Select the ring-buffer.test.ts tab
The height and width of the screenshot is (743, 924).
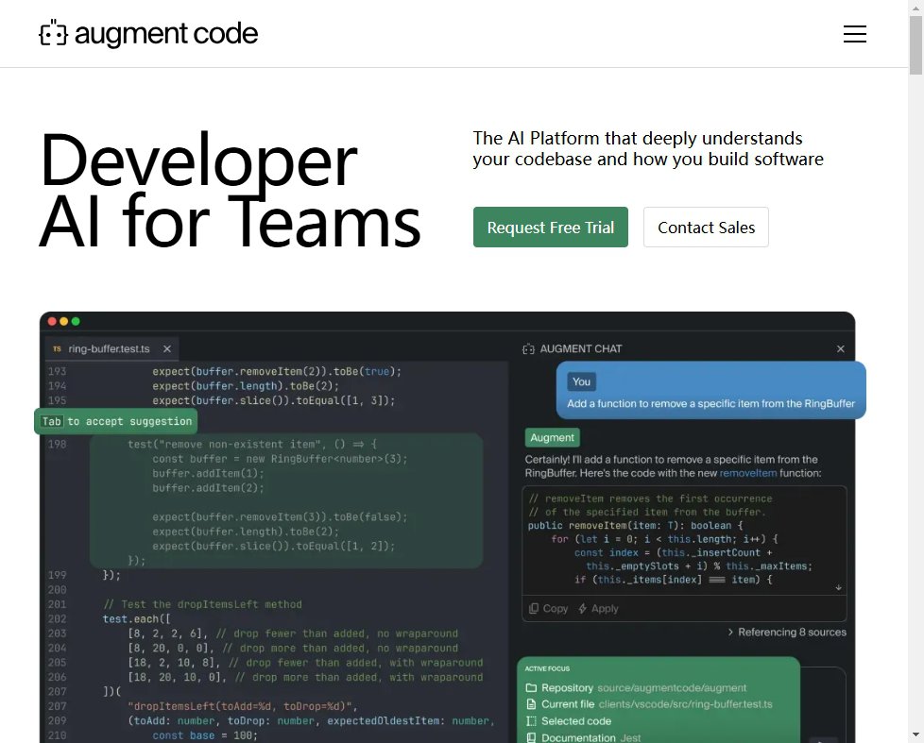click(x=109, y=347)
